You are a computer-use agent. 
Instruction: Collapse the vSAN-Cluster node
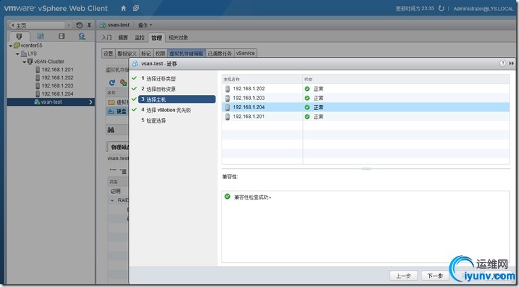(24, 62)
